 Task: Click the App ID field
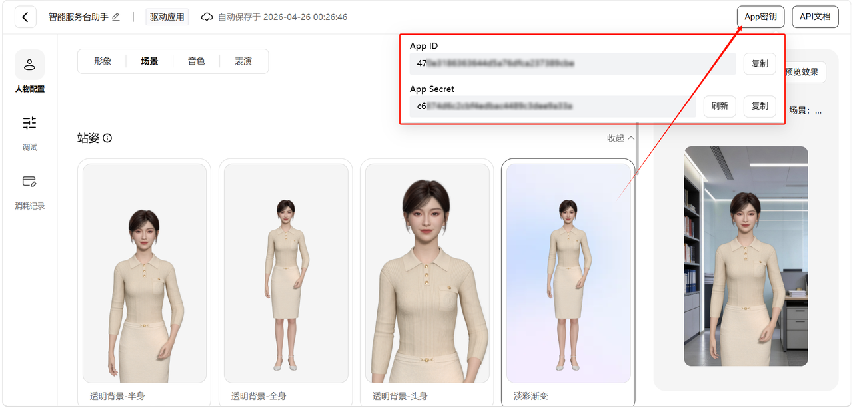coord(573,64)
